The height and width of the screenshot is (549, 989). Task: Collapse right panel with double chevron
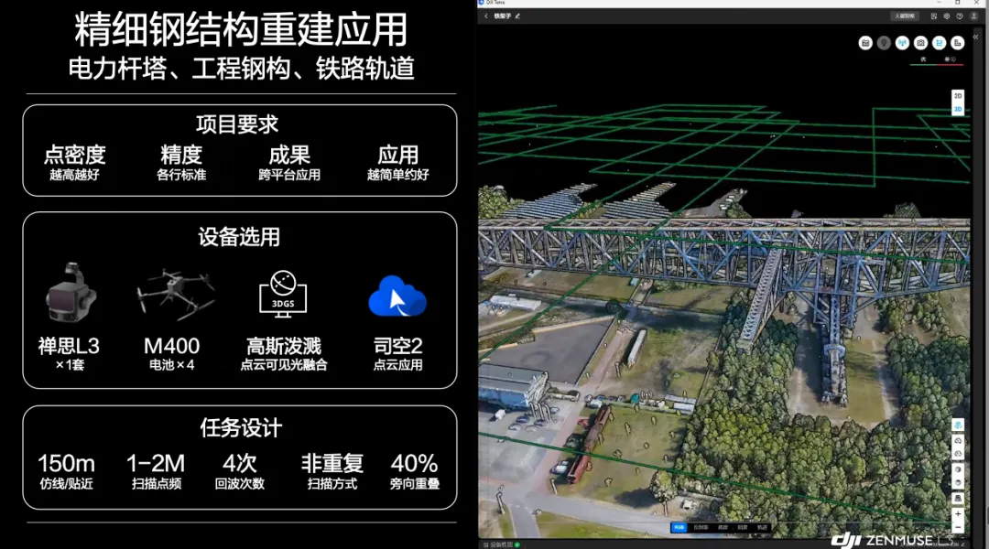[x=975, y=37]
